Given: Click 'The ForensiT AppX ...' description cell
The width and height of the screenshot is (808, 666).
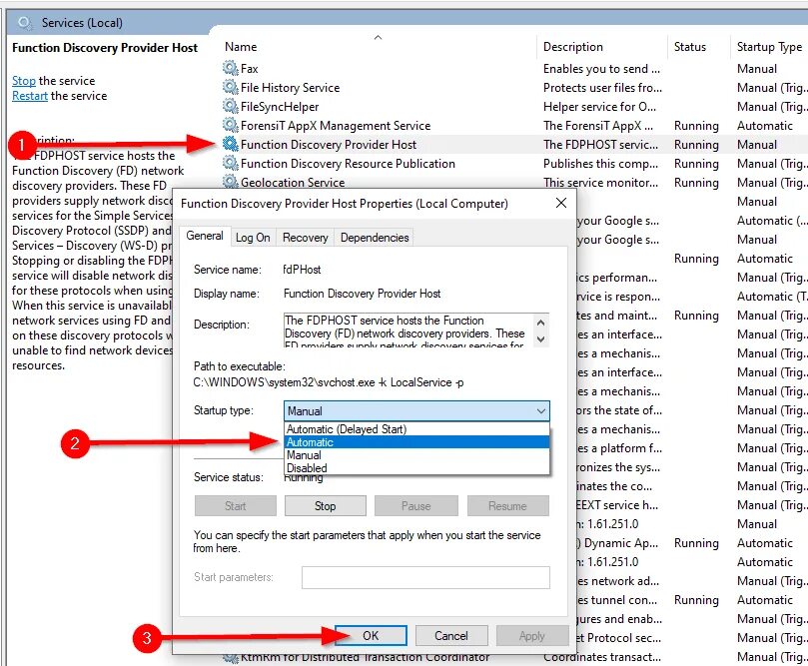Looking at the screenshot, I should click(x=597, y=126).
